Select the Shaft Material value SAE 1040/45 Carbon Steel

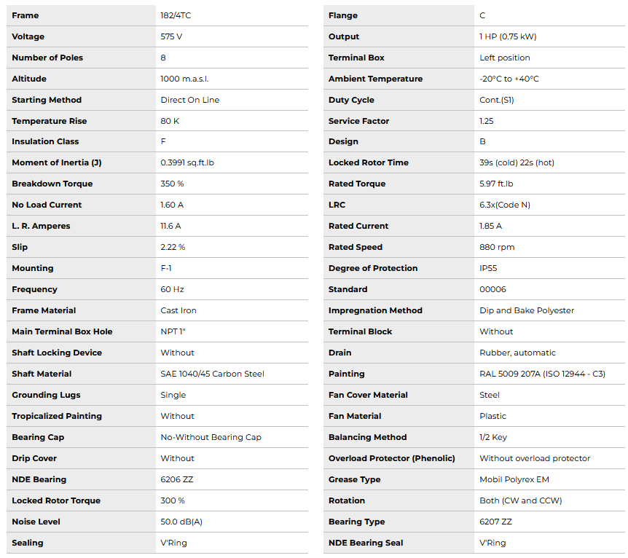coord(212,374)
